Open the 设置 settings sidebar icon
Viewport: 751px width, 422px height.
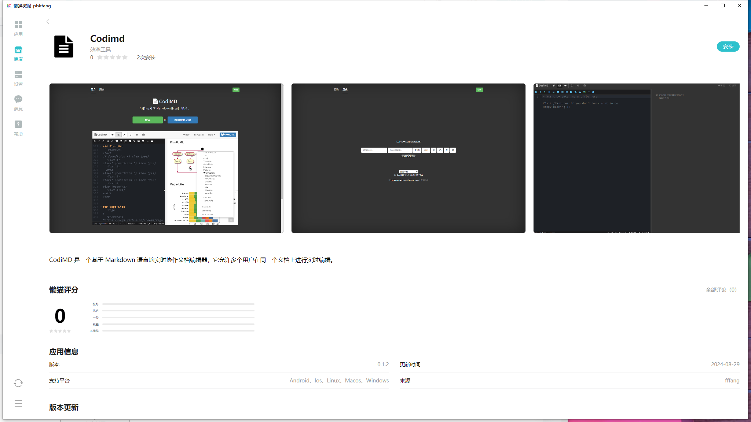(18, 78)
